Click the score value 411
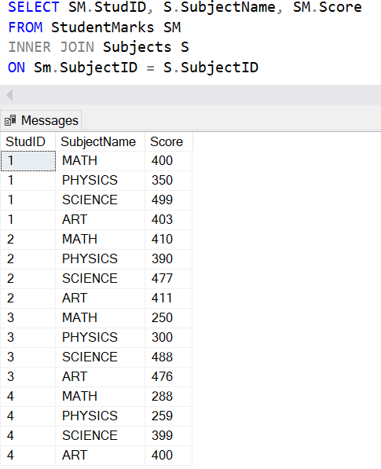 [162, 299]
